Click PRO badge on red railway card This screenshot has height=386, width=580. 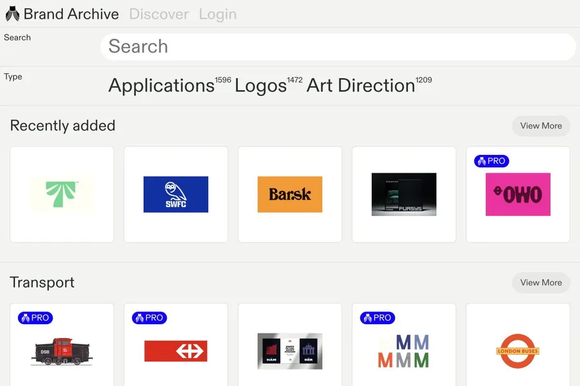coord(150,318)
